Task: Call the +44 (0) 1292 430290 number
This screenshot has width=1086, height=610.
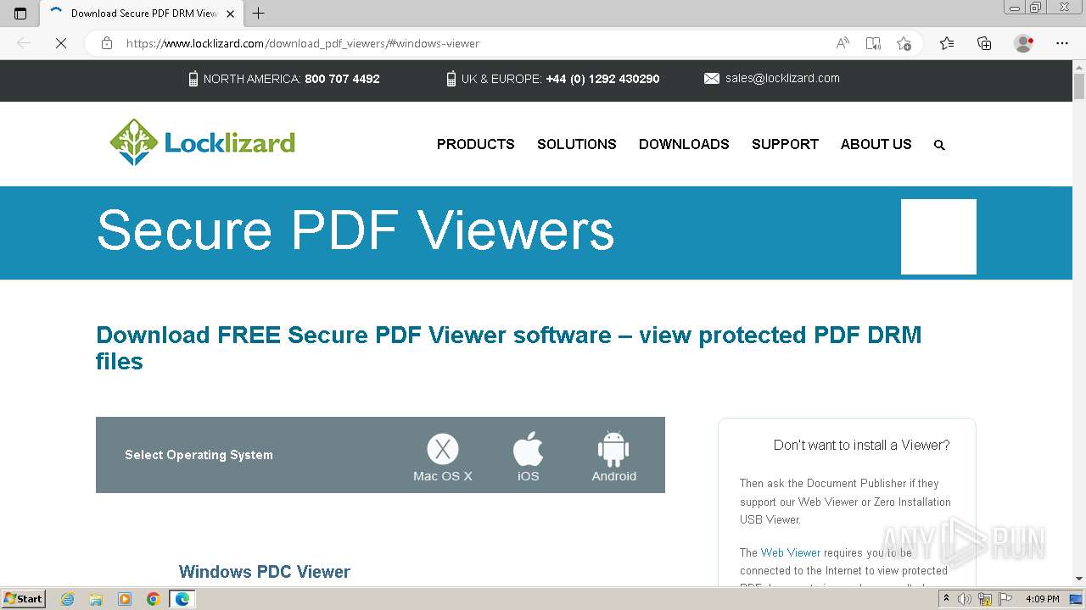Action: tap(602, 79)
